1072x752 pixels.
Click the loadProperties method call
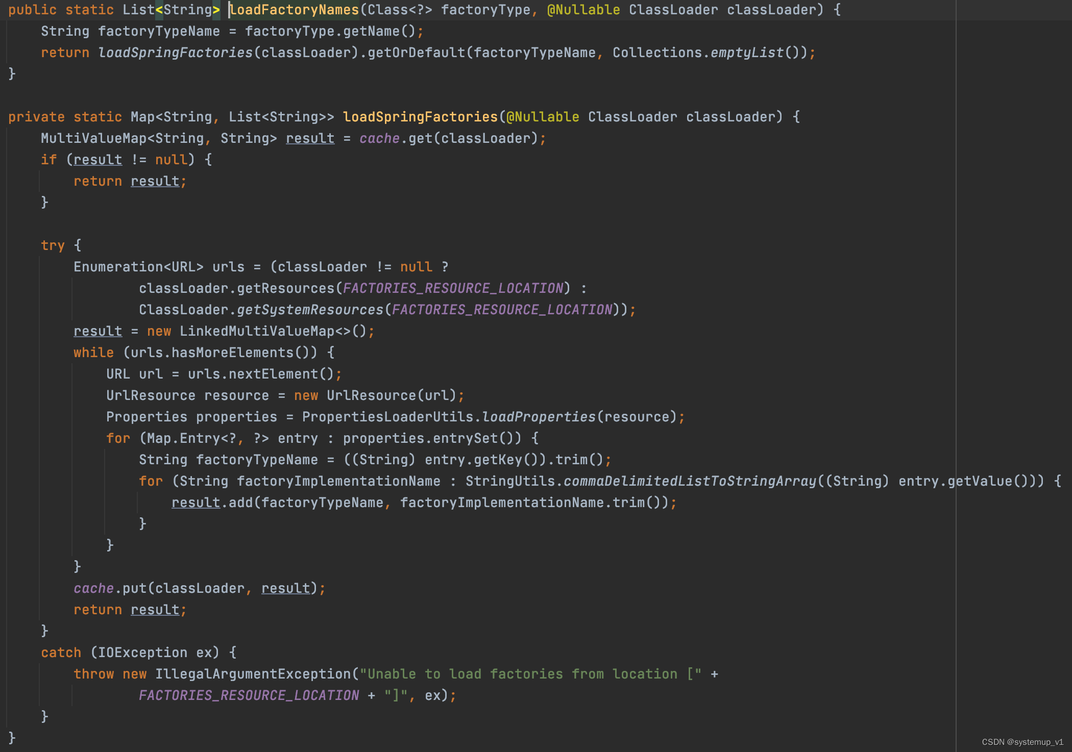pyautogui.click(x=539, y=417)
